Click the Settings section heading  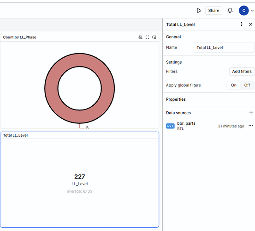pyautogui.click(x=174, y=62)
